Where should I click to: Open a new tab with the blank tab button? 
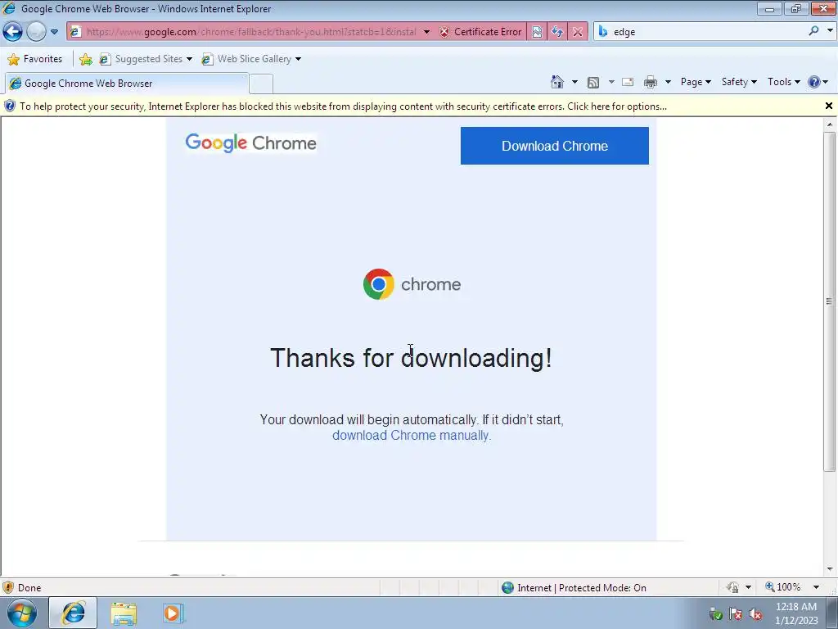click(261, 84)
